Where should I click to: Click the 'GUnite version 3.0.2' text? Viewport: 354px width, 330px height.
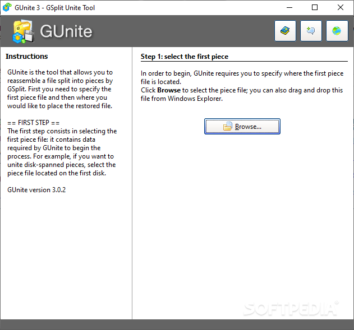(x=36, y=190)
